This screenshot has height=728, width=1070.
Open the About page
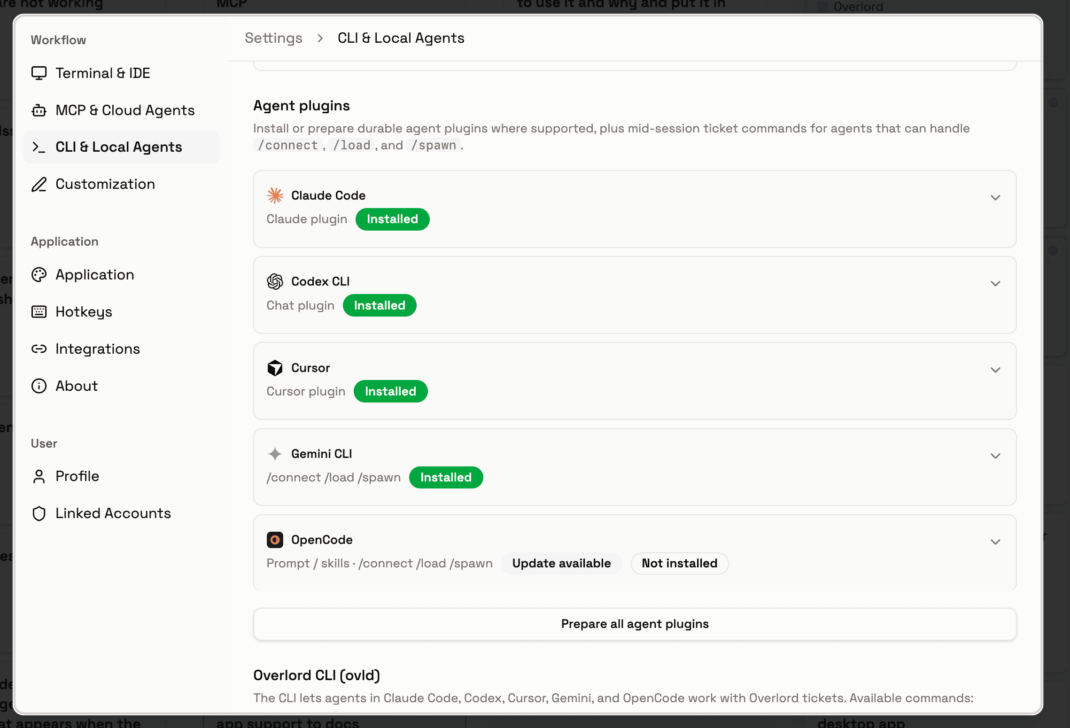(121, 386)
